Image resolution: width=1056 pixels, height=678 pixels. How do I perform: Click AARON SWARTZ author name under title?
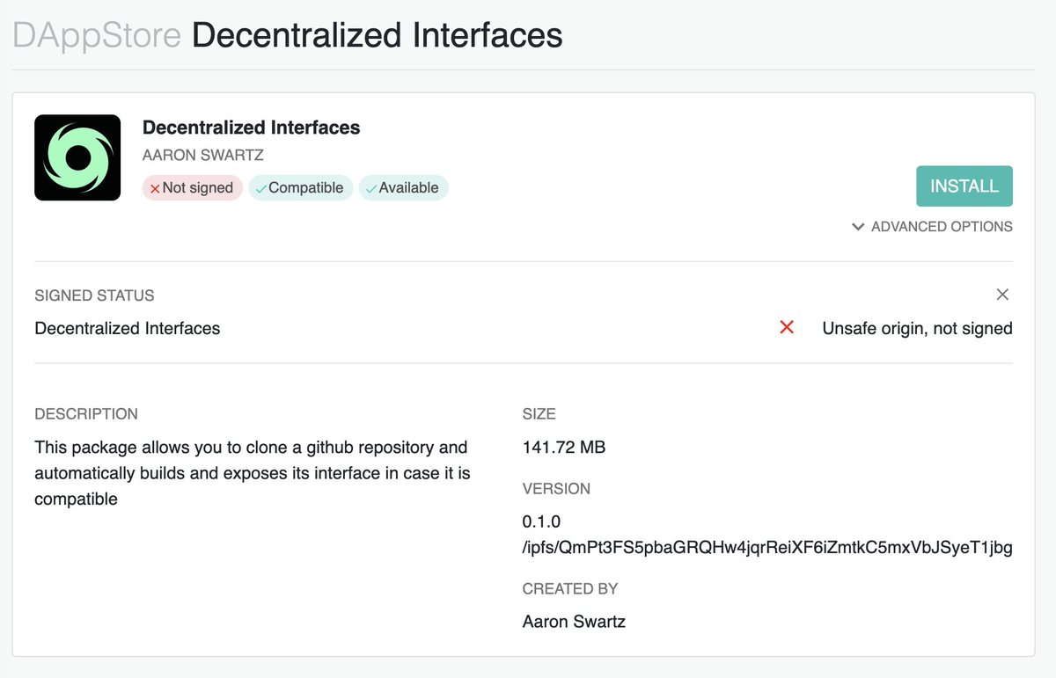pyautogui.click(x=203, y=155)
